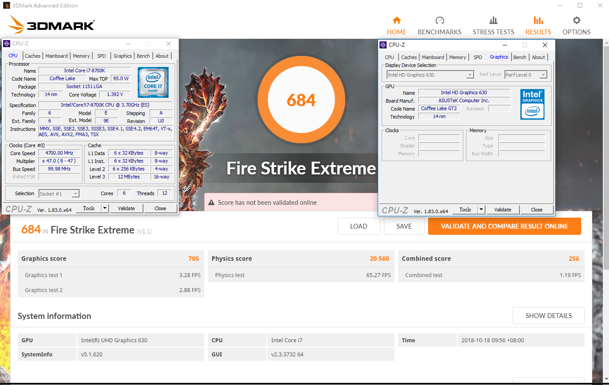This screenshot has width=609, height=385.
Task: Switch to Mainboard tab in left CPU-Z
Action: [56, 56]
